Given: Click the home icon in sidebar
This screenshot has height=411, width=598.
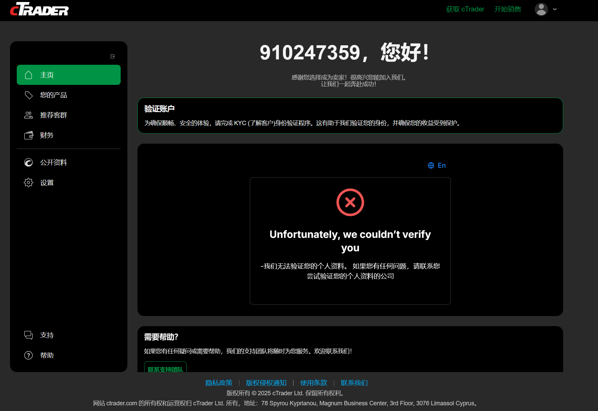Looking at the screenshot, I should [28, 75].
